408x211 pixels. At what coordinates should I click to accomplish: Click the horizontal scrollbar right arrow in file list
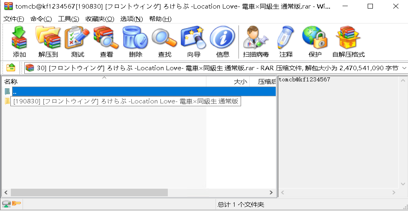271,192
